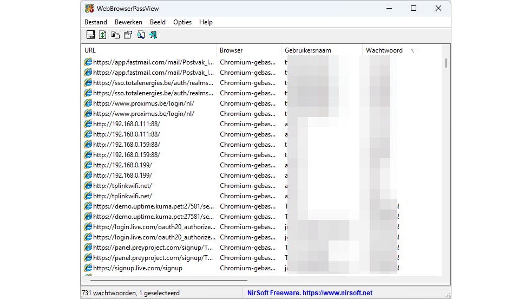Click the icon beside signup.live.com/signup row
Image resolution: width=531 pixels, height=299 pixels.
point(88,268)
